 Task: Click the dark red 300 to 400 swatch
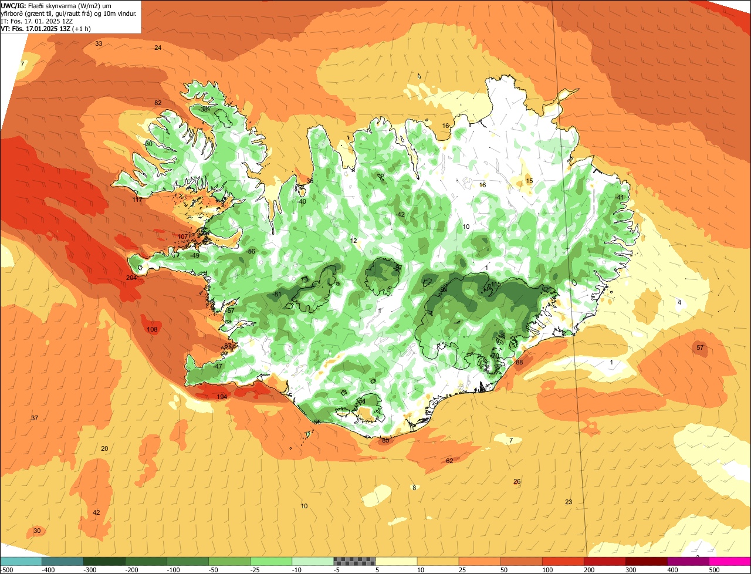click(x=646, y=561)
